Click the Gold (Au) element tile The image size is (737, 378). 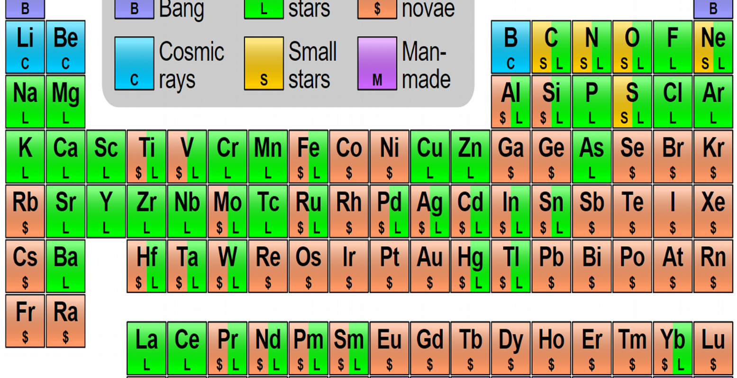click(430, 266)
